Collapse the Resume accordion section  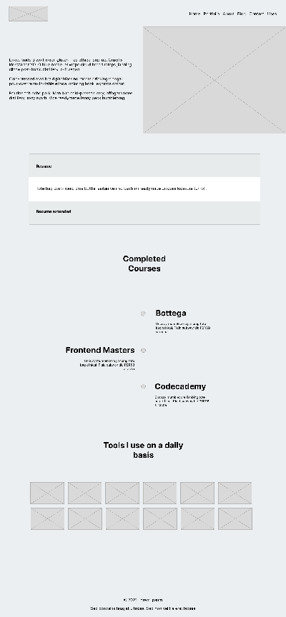tap(144, 166)
